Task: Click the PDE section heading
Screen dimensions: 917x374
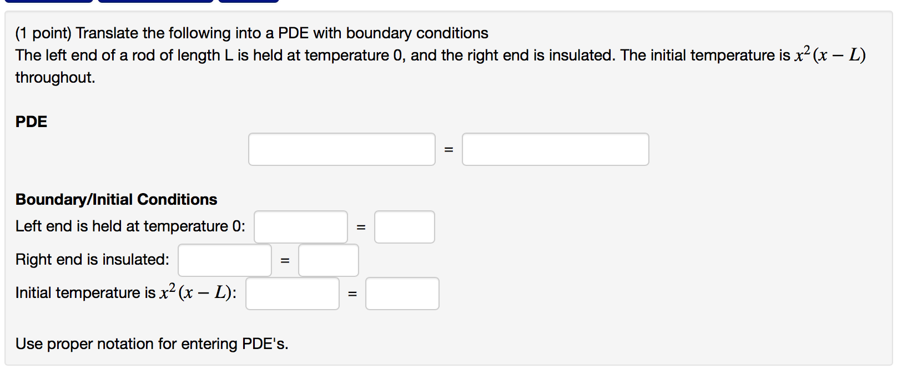Action: (x=31, y=122)
